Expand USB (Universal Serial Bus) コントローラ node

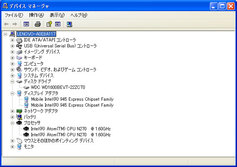click(x=12, y=46)
